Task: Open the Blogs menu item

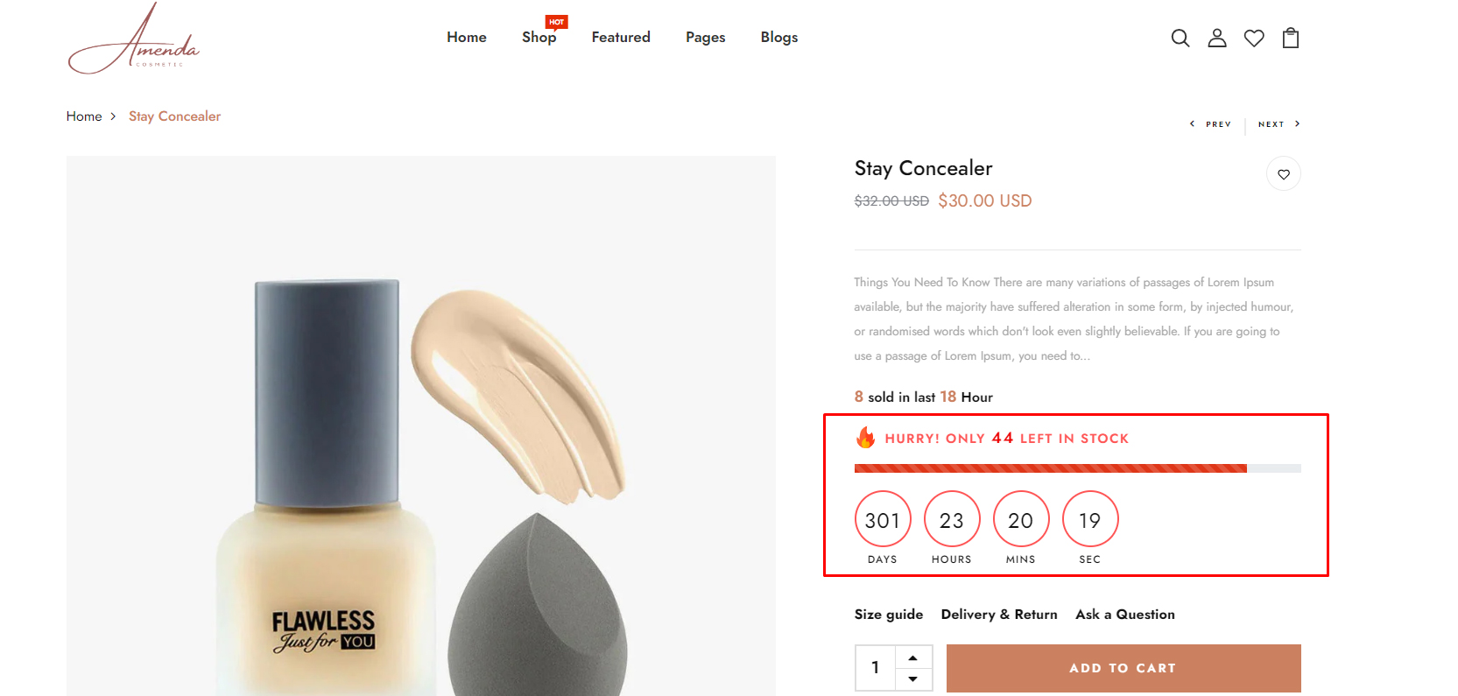Action: click(x=779, y=37)
